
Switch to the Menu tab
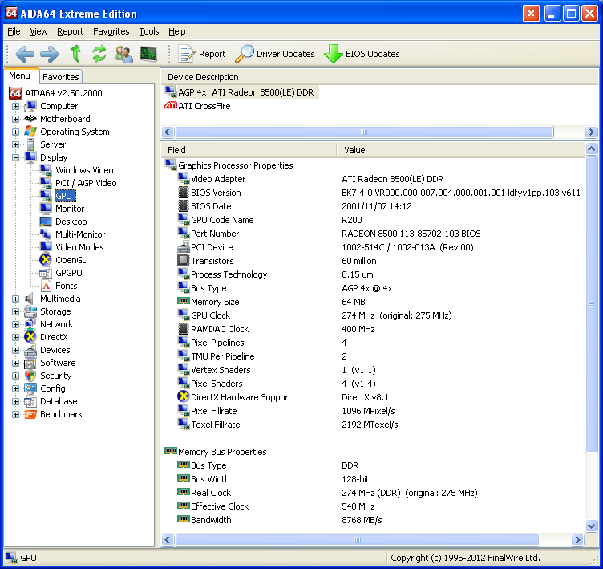click(x=20, y=76)
